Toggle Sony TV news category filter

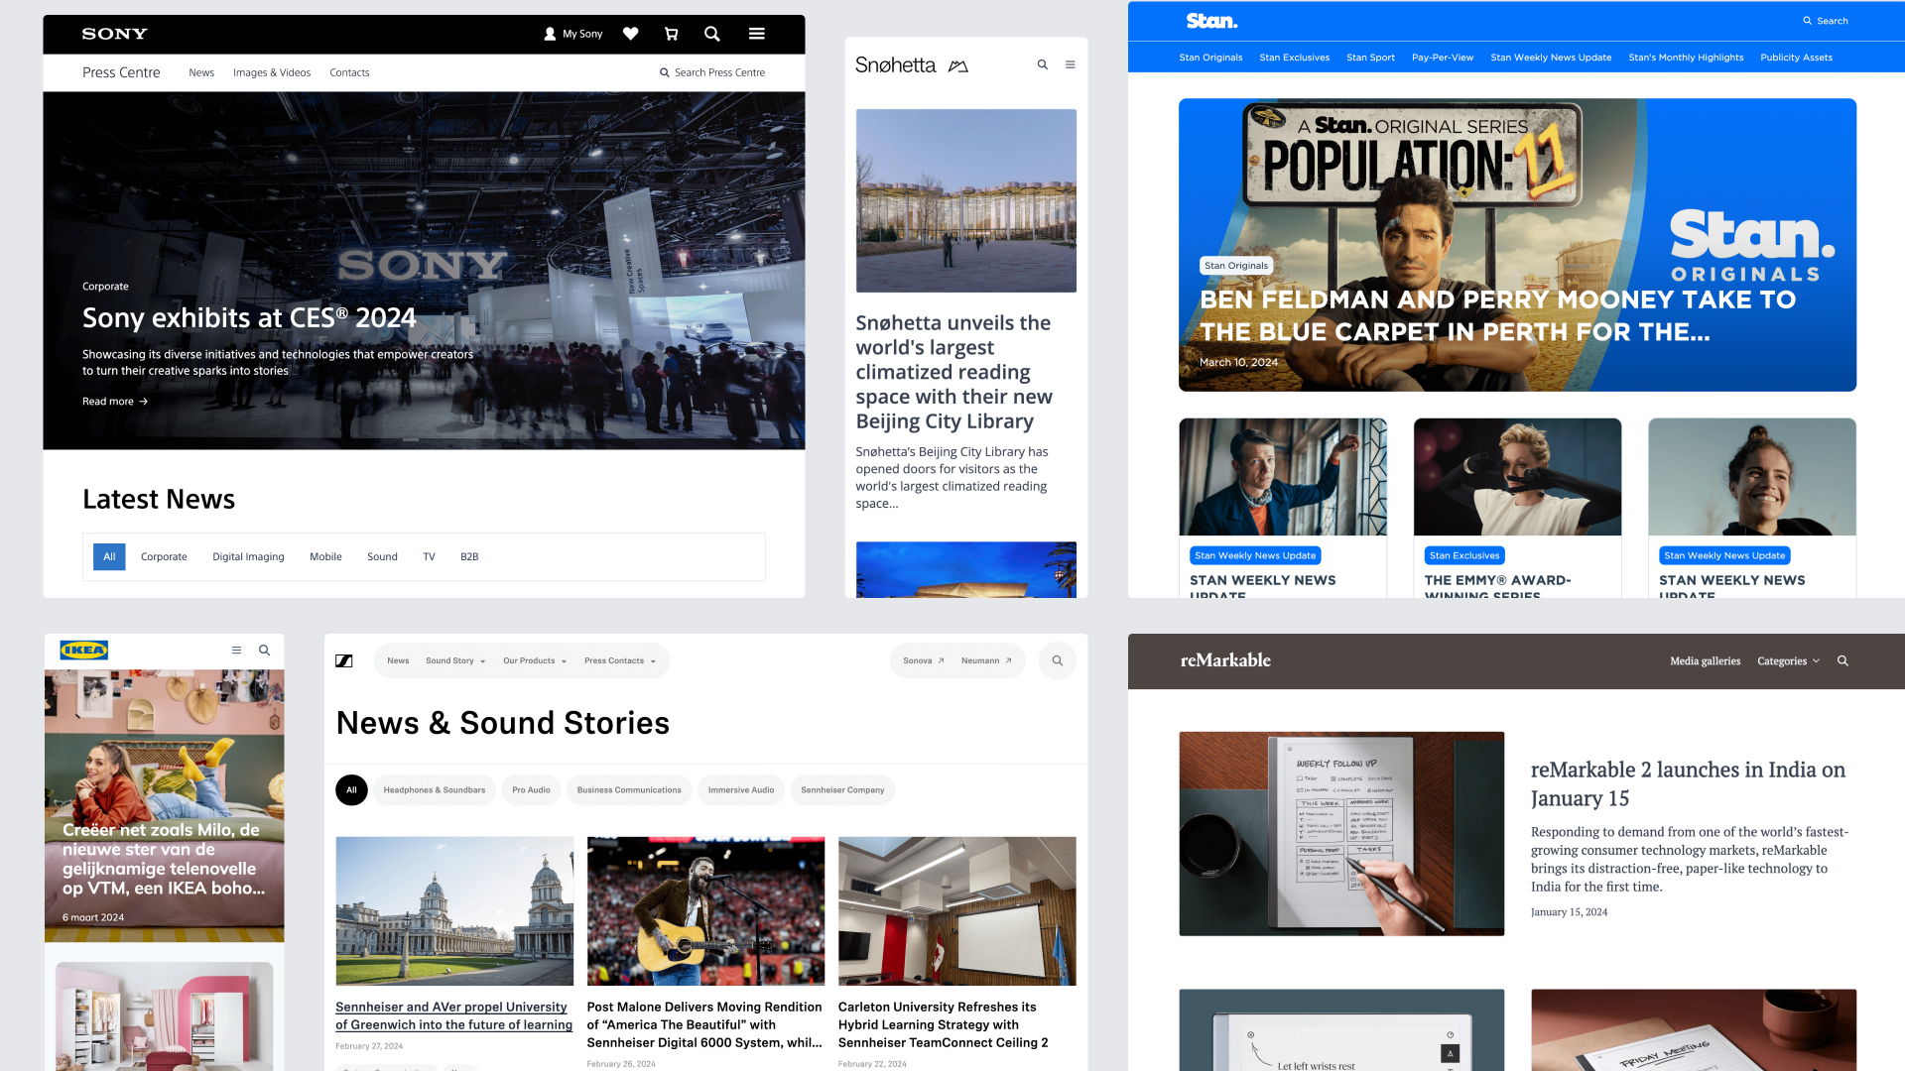pos(428,555)
